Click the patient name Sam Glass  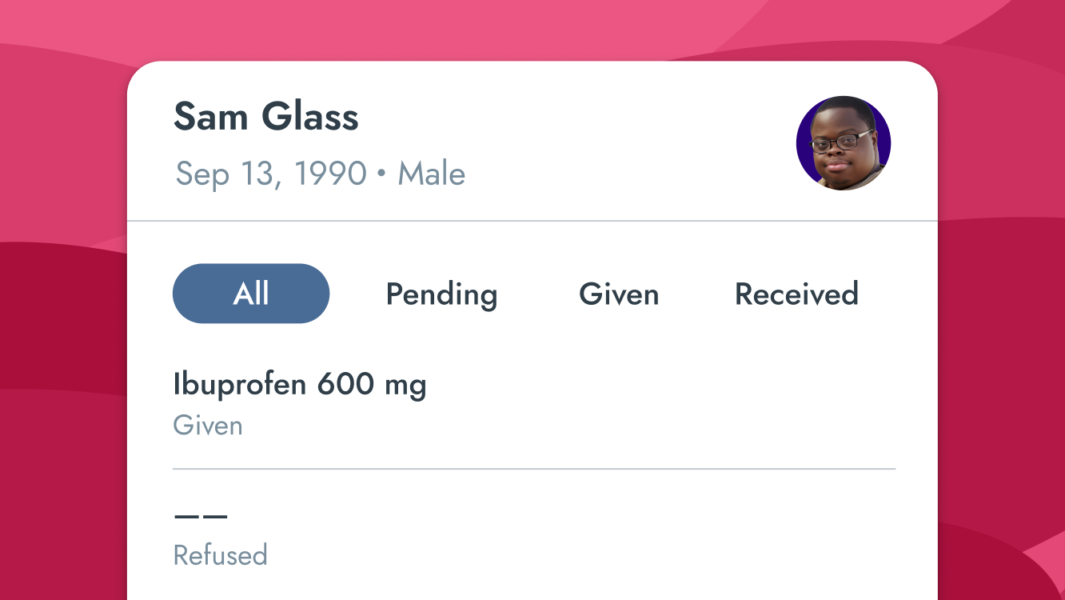click(266, 117)
